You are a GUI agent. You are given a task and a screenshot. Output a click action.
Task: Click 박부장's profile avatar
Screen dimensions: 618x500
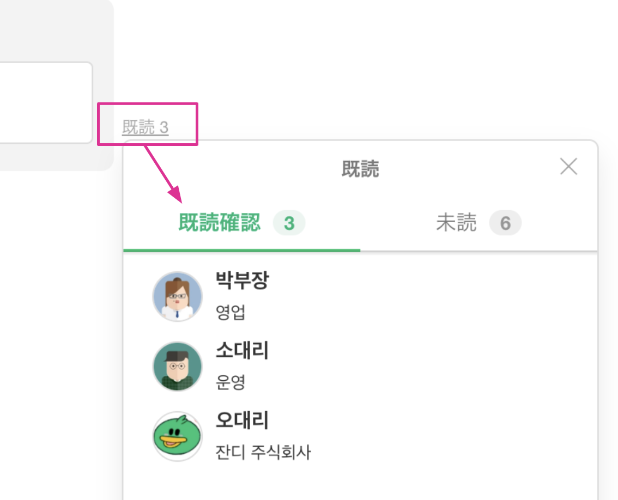tap(177, 296)
